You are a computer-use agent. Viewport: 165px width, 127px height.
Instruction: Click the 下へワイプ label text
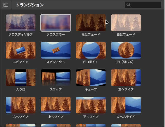(x=91, y=117)
